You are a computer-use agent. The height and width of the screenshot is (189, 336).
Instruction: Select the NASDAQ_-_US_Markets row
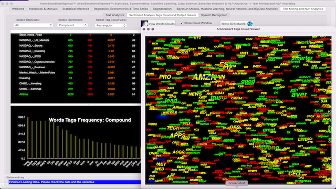76,40
